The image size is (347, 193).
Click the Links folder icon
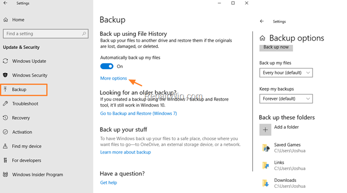click(x=266, y=165)
